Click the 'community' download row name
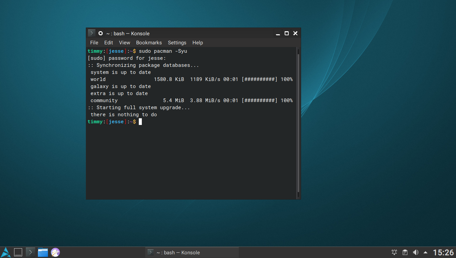Screen dimensions: 456x258 [x=104, y=100]
